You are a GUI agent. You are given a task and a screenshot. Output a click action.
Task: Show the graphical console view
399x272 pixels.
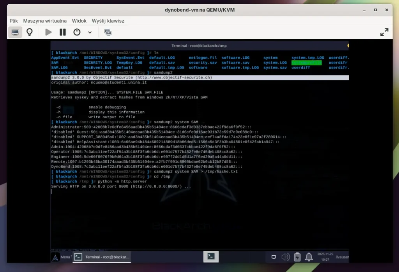(15, 32)
